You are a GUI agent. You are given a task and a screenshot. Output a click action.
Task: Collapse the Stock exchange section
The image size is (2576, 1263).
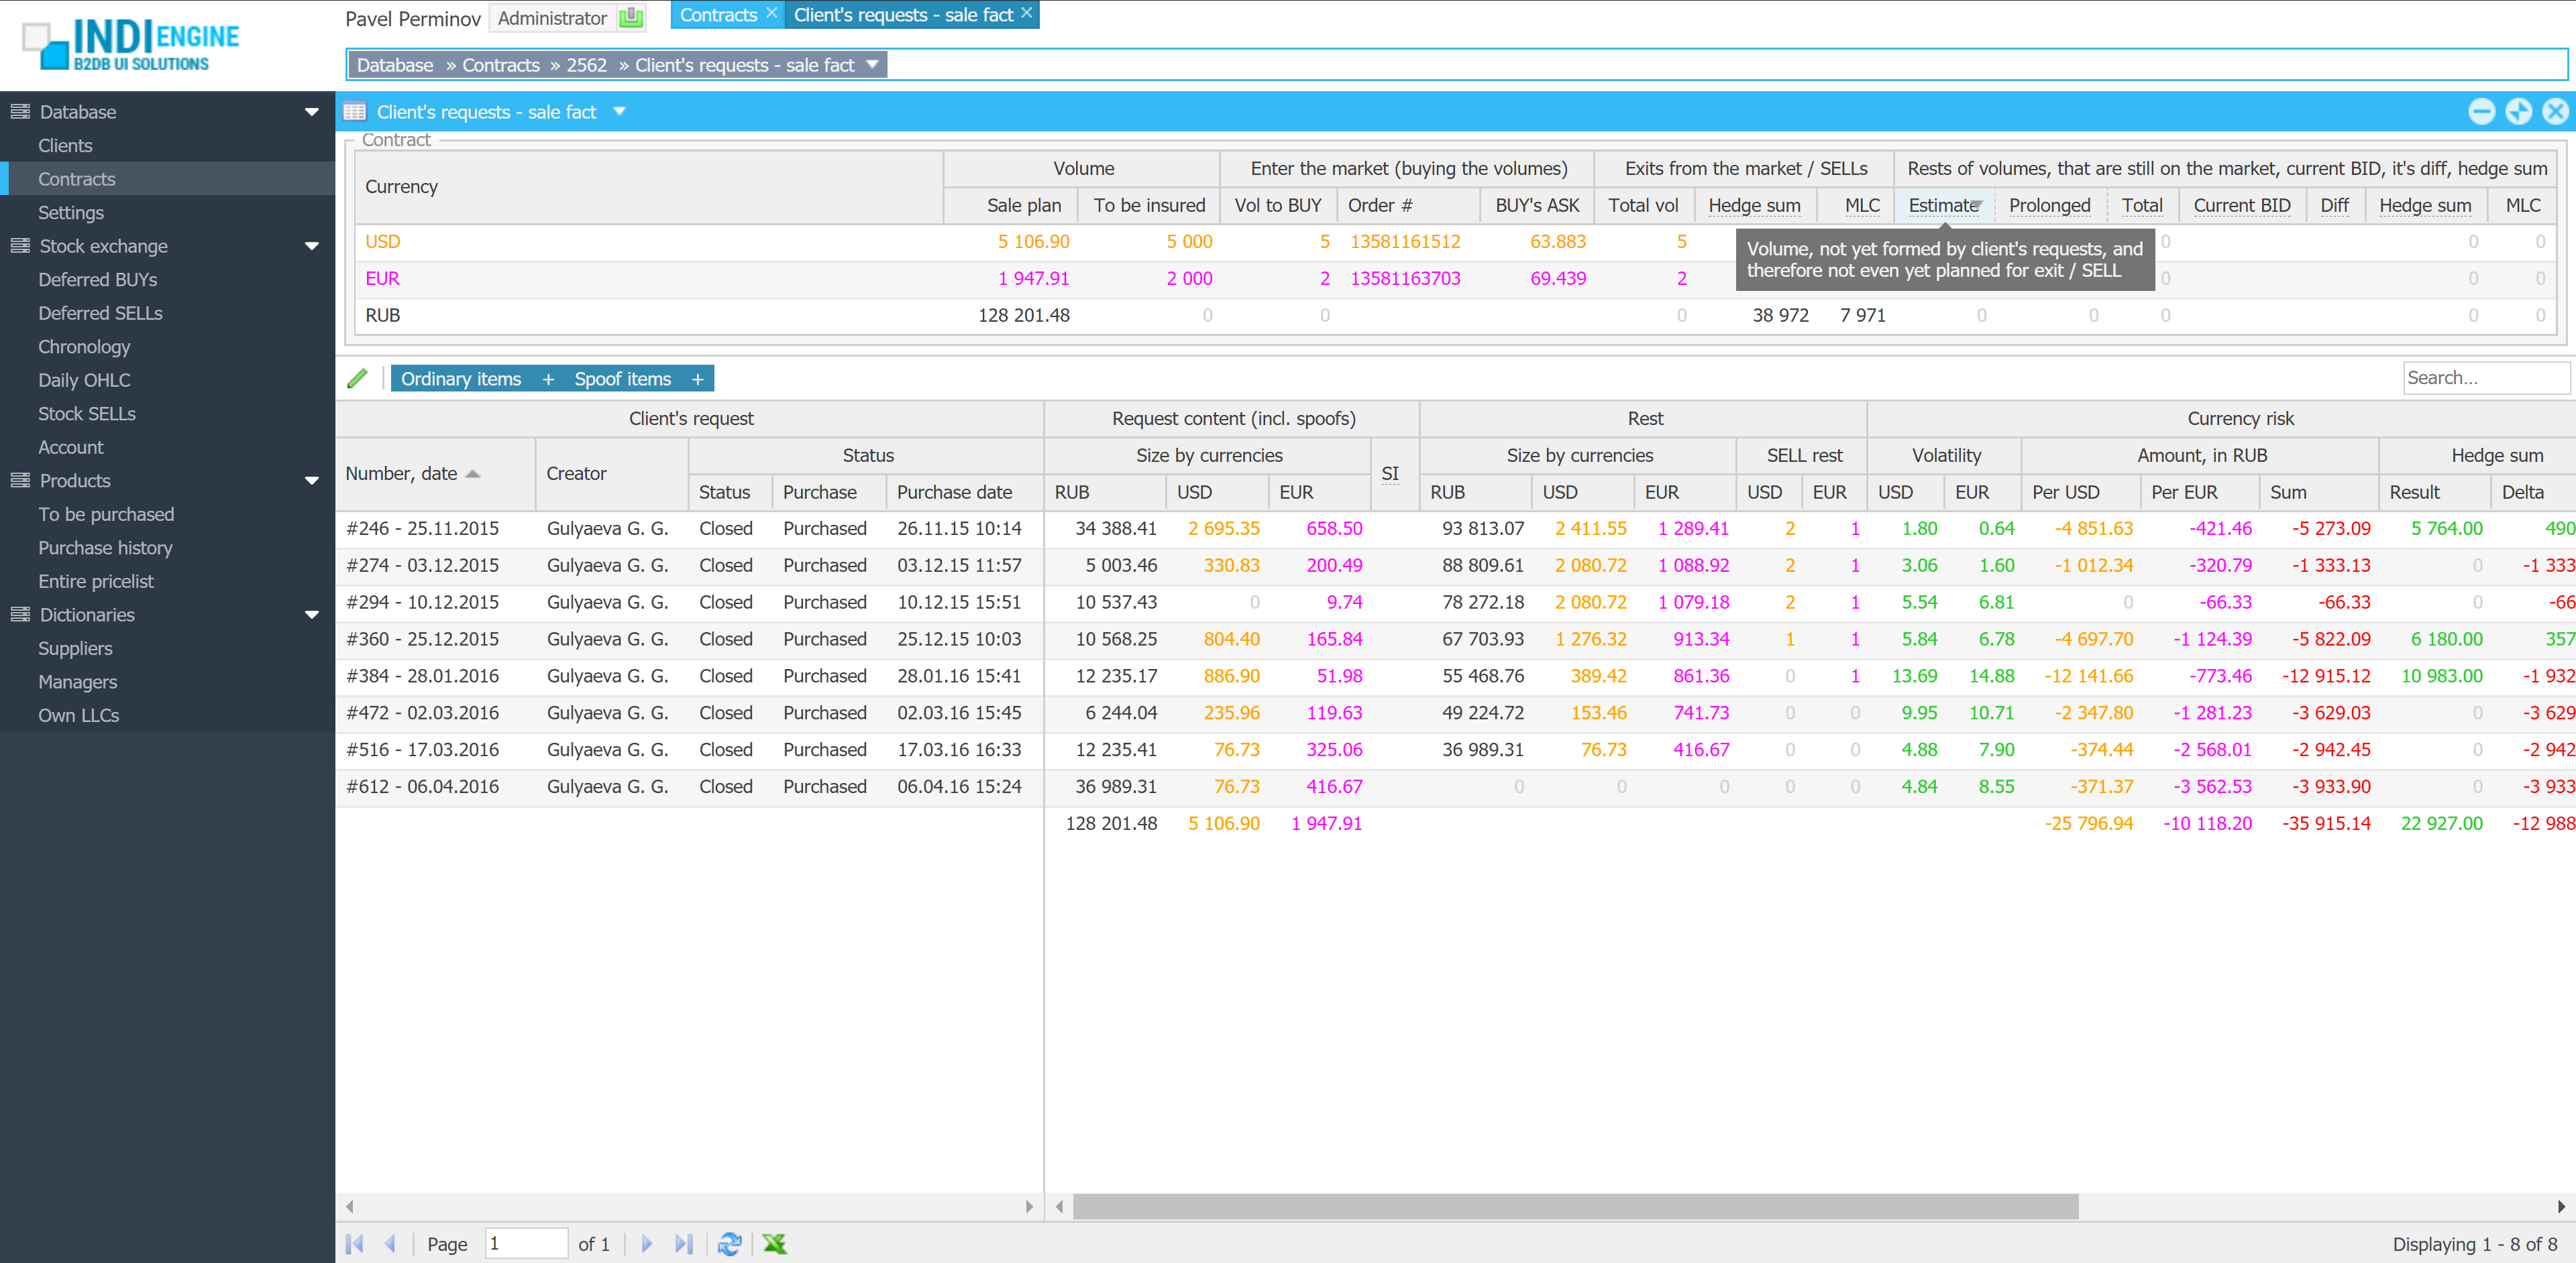[311, 246]
